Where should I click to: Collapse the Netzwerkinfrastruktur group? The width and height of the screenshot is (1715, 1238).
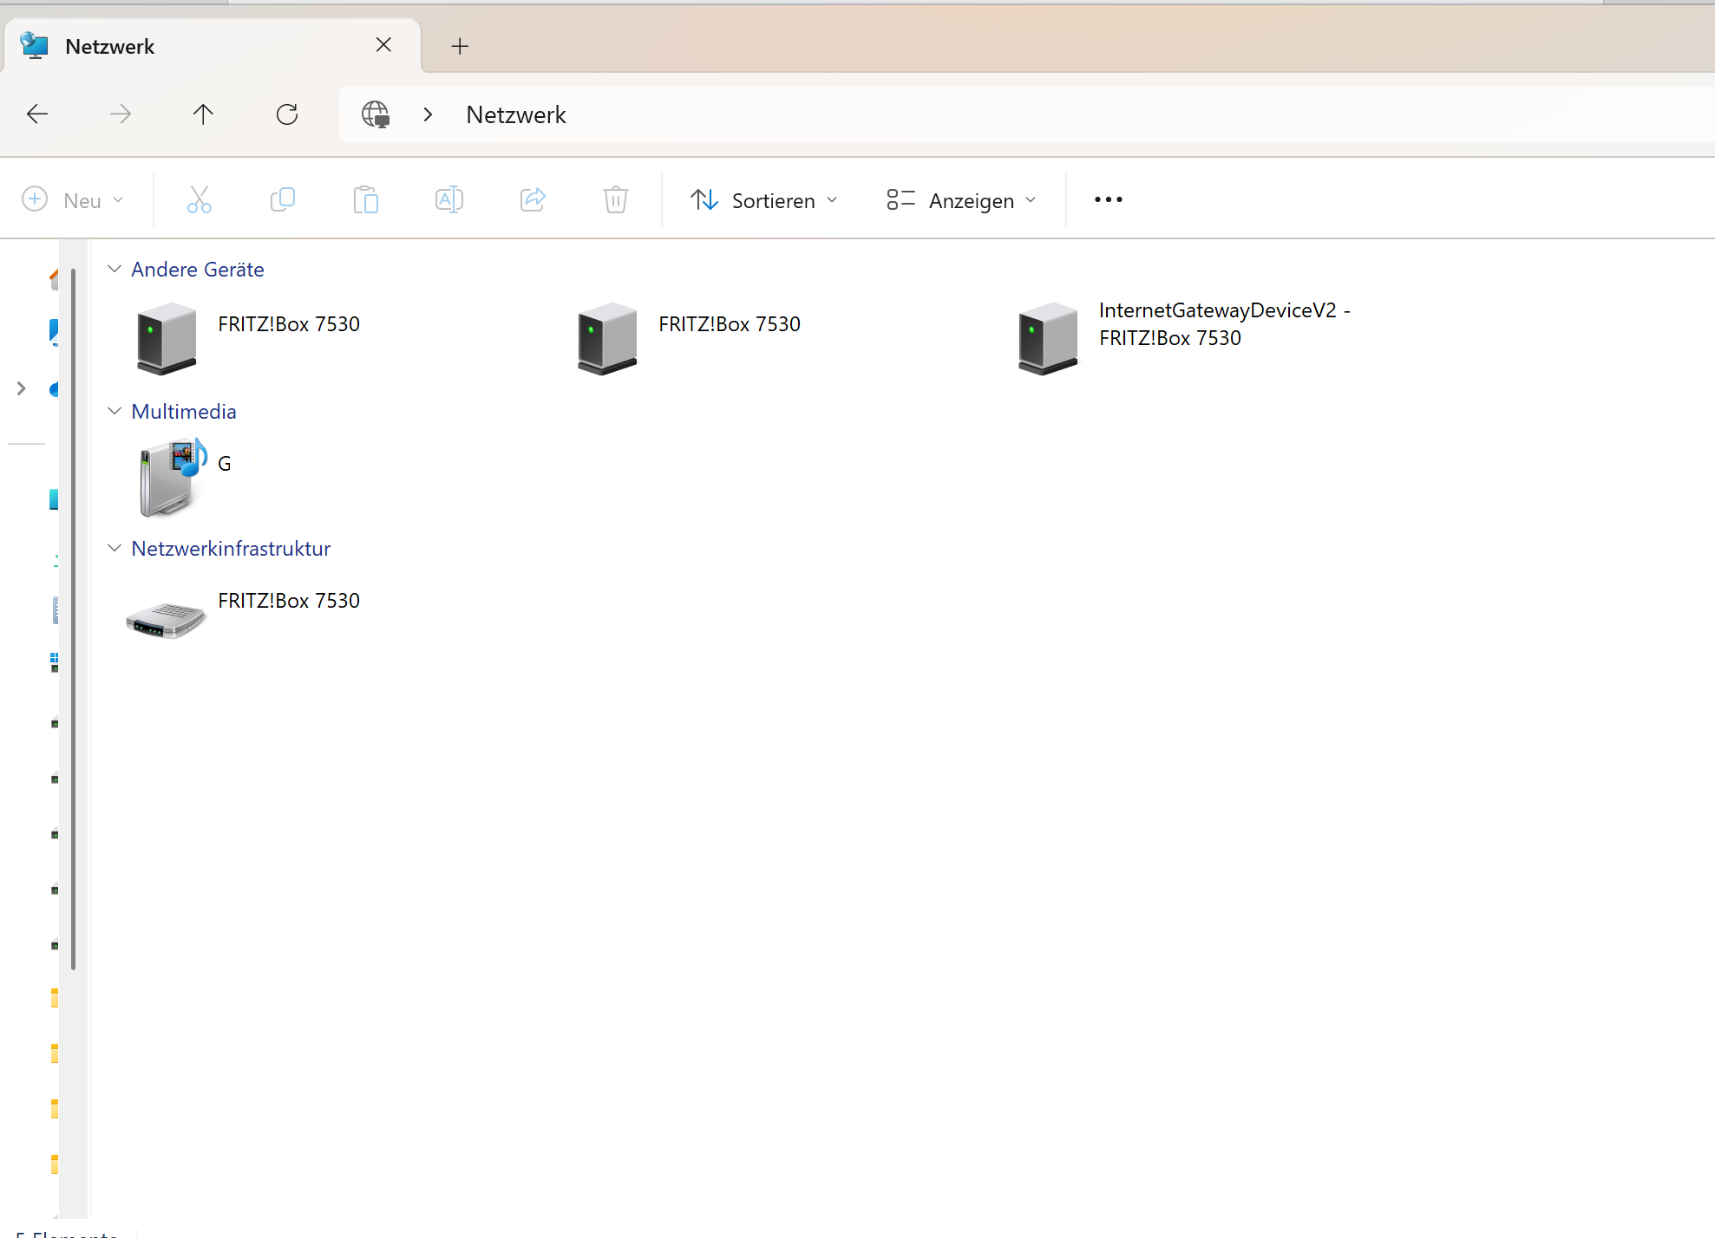[115, 549]
